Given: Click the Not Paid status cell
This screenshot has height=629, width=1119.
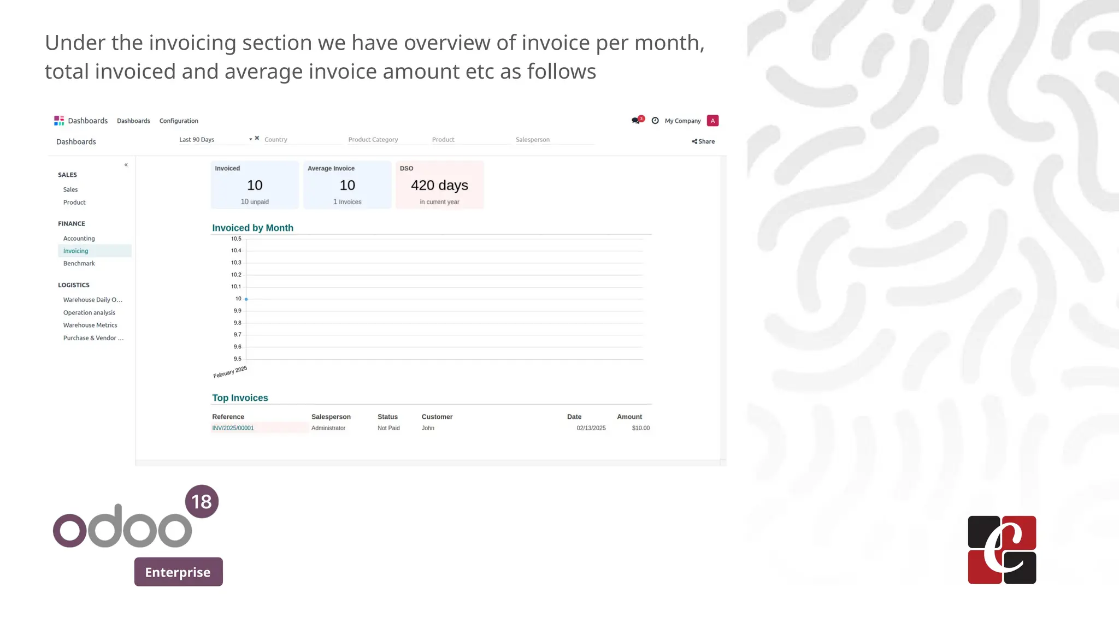Looking at the screenshot, I should pyautogui.click(x=388, y=428).
